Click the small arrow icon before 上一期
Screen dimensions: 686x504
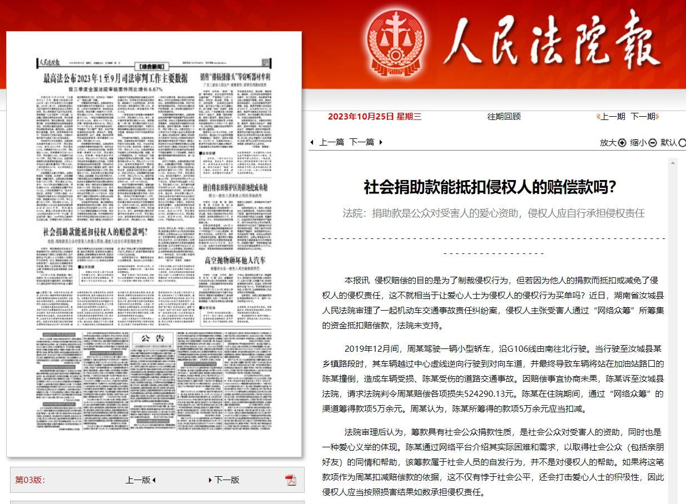pos(598,117)
